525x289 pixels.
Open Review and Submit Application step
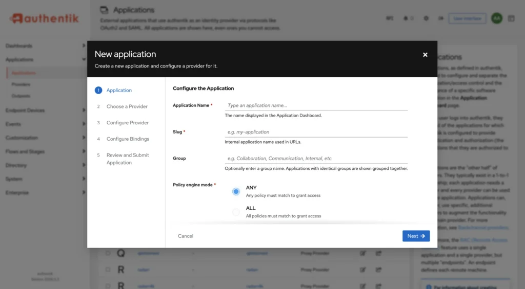tap(128, 159)
